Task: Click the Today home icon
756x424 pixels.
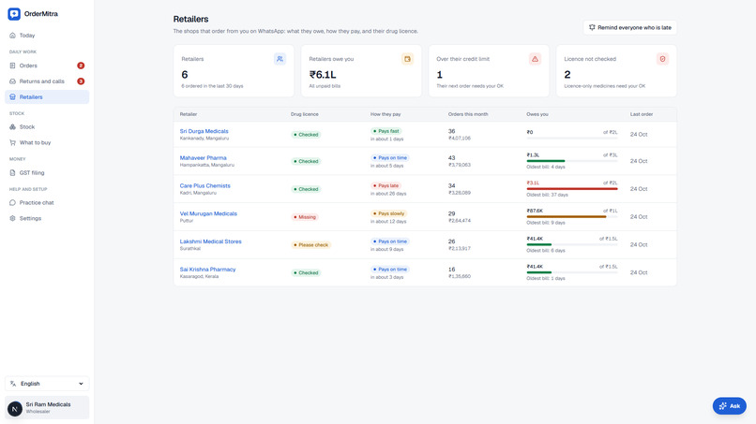Action: pos(12,36)
